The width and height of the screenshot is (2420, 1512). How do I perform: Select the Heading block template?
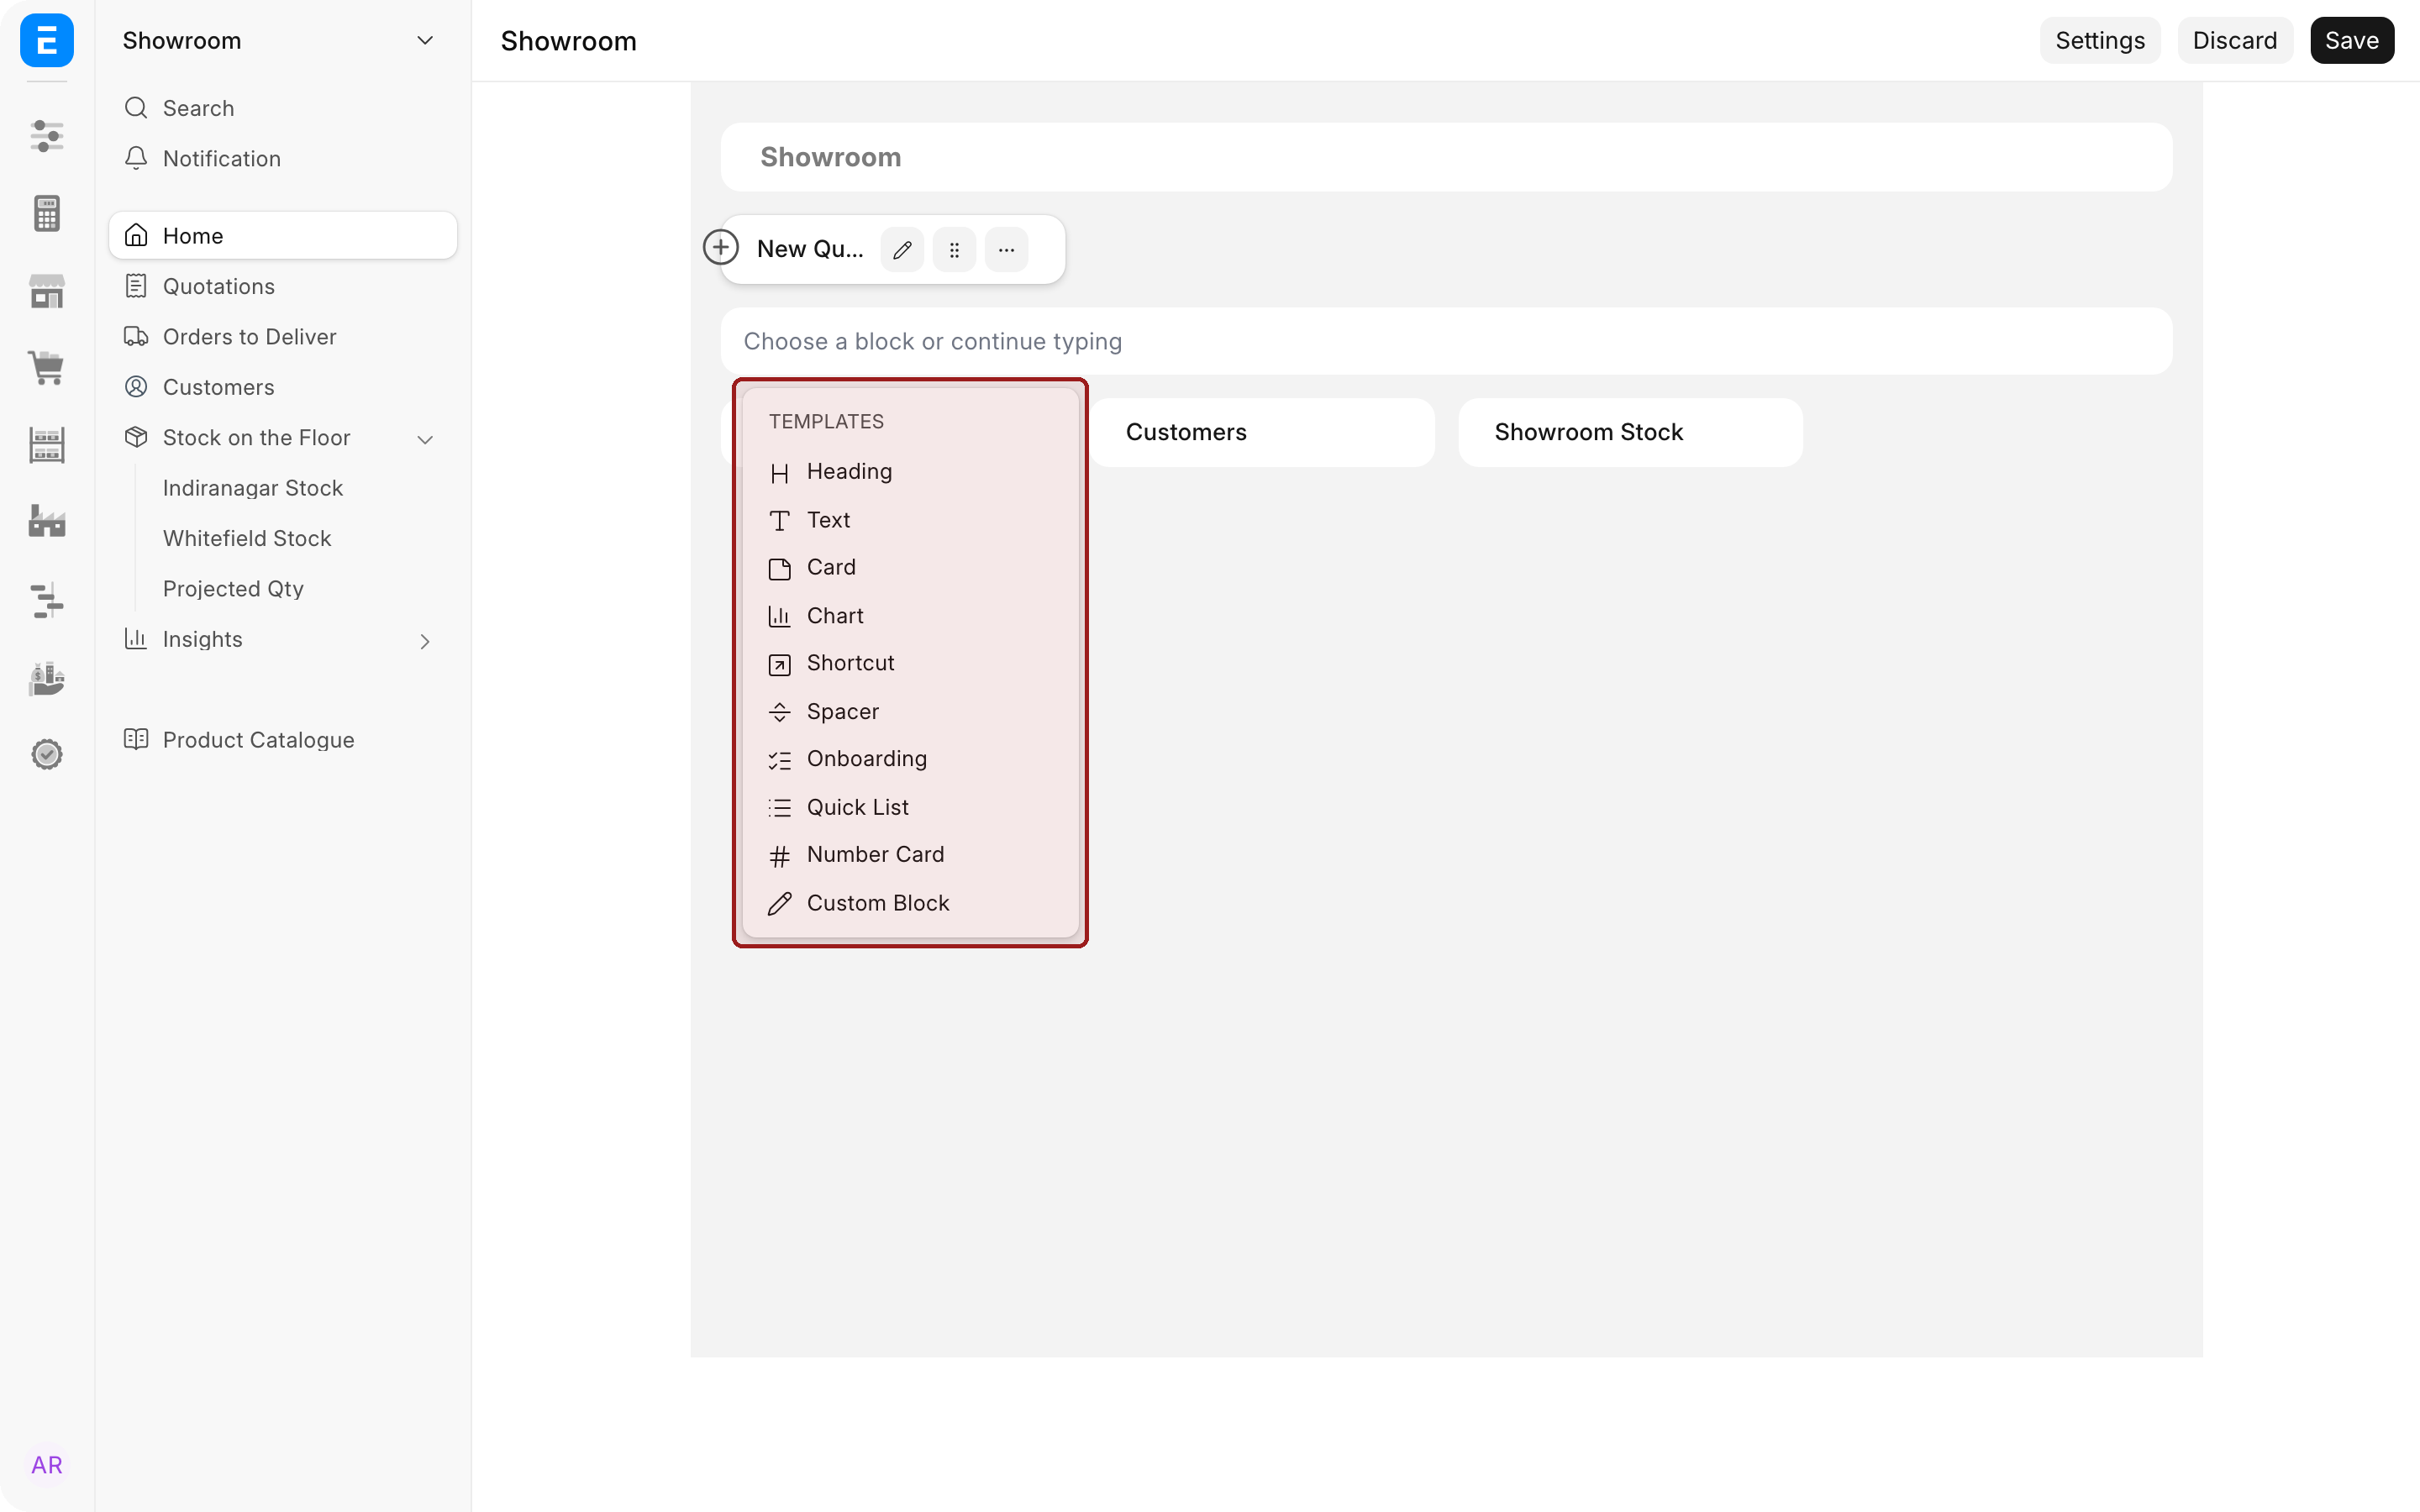coord(910,472)
